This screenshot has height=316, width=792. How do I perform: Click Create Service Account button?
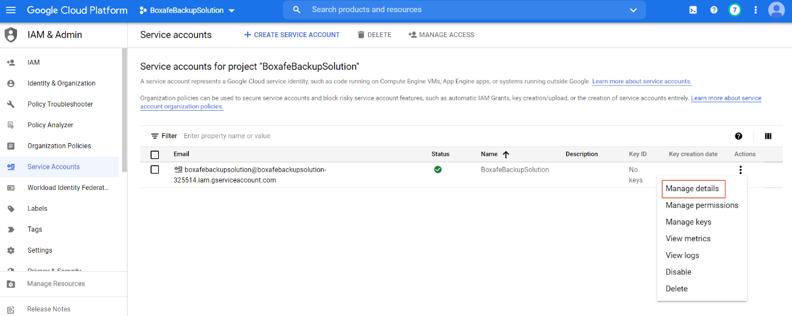pos(292,35)
